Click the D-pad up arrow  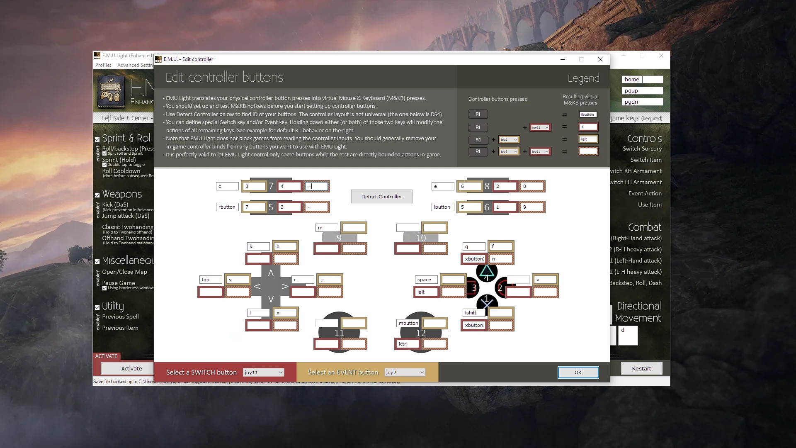coord(271,273)
